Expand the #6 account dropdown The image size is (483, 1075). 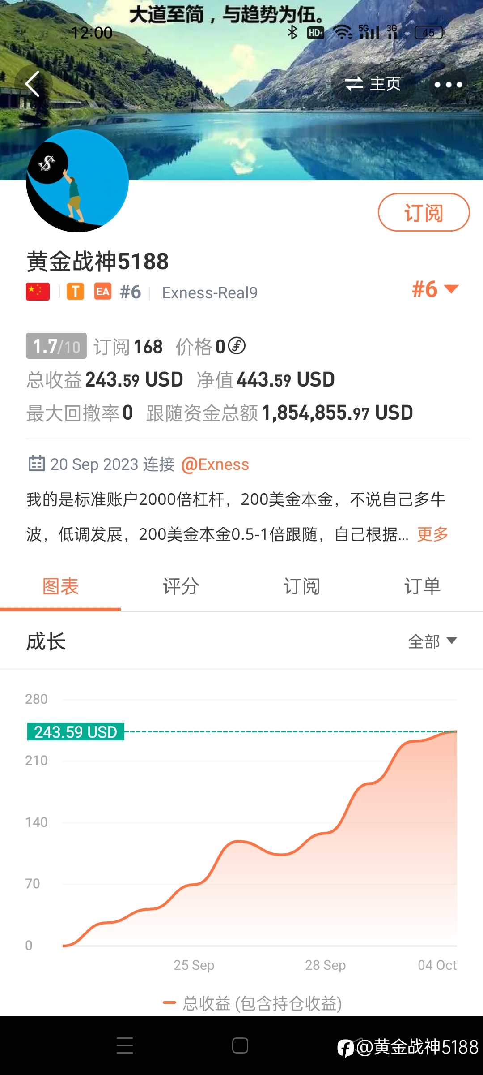click(435, 289)
